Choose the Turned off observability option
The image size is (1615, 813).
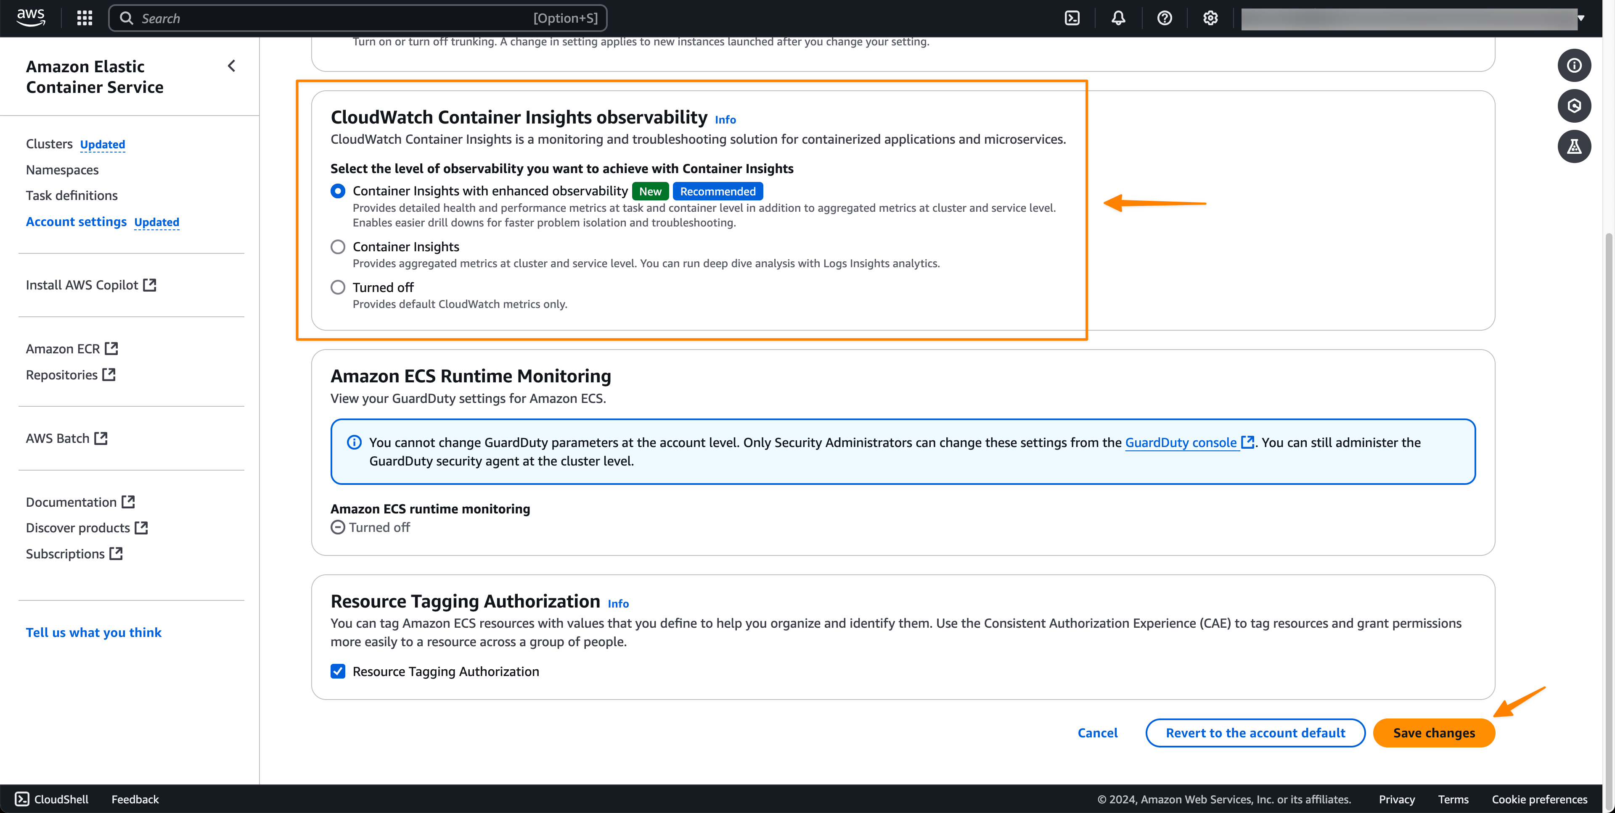pos(338,287)
